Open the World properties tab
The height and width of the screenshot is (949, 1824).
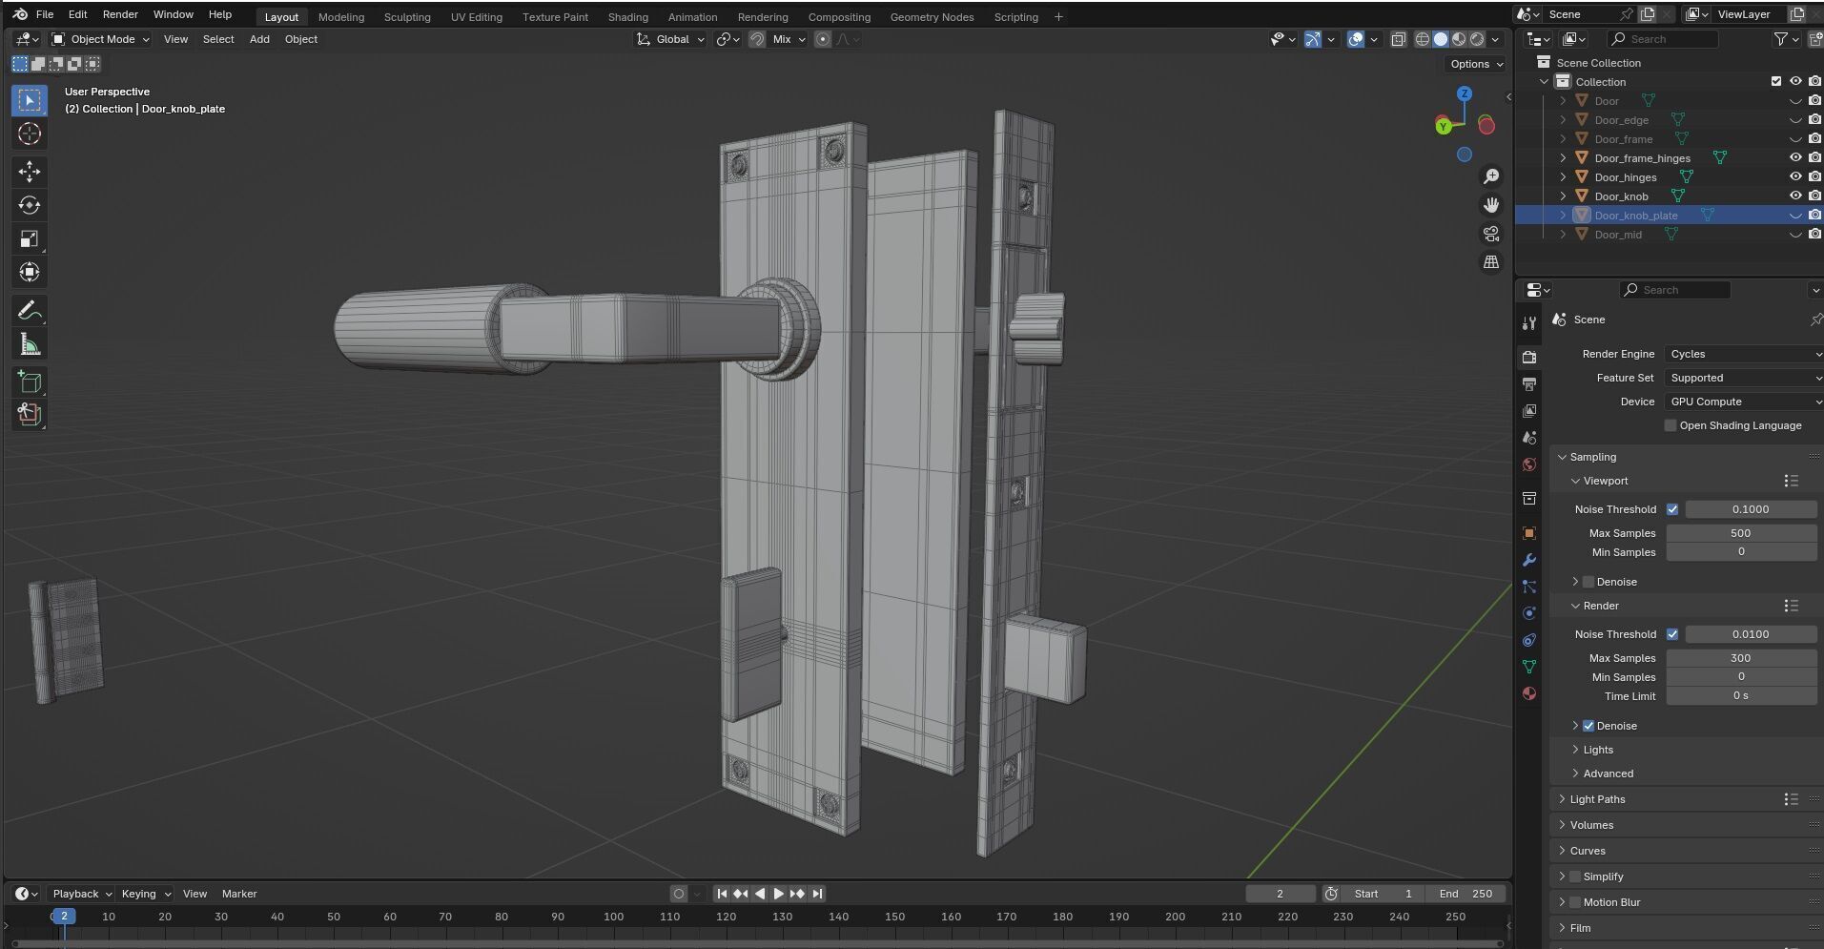pos(1529,464)
